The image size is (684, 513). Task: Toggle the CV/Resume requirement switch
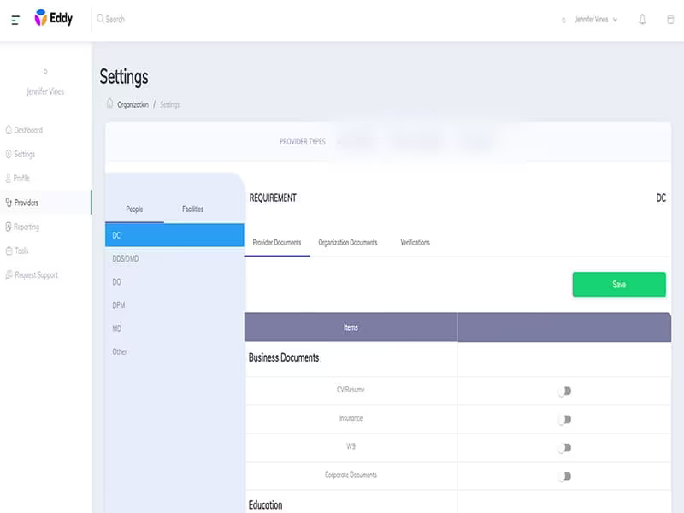[564, 391]
